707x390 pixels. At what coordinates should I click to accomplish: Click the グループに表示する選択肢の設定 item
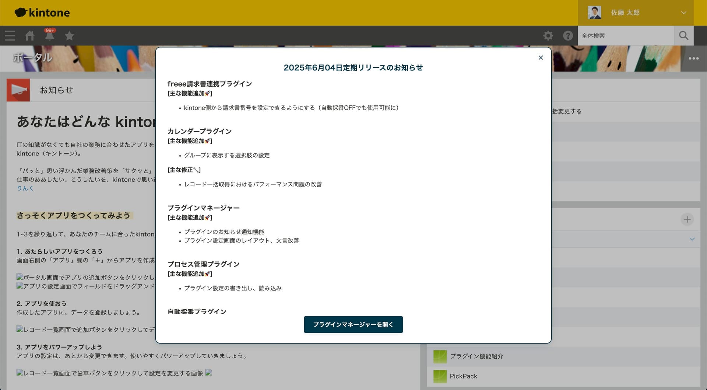(227, 155)
